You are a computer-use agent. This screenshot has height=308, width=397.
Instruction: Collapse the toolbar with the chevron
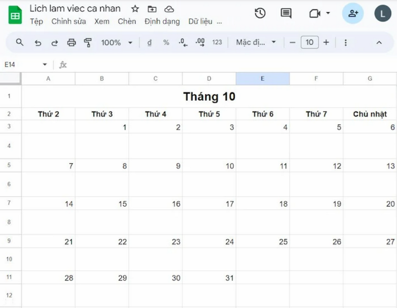tap(379, 42)
